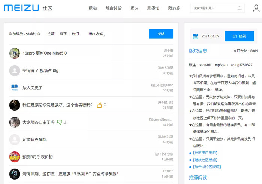Click the author name 随波不逐流Chen
Image resolution: width=262 pixels, height=184 pixels.
pos(162,85)
